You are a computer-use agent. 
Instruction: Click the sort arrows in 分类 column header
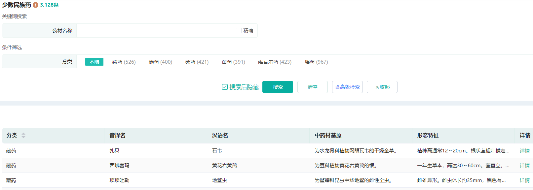click(x=23, y=135)
